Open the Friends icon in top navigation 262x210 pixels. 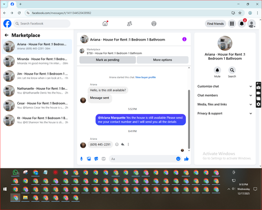[x=129, y=24]
